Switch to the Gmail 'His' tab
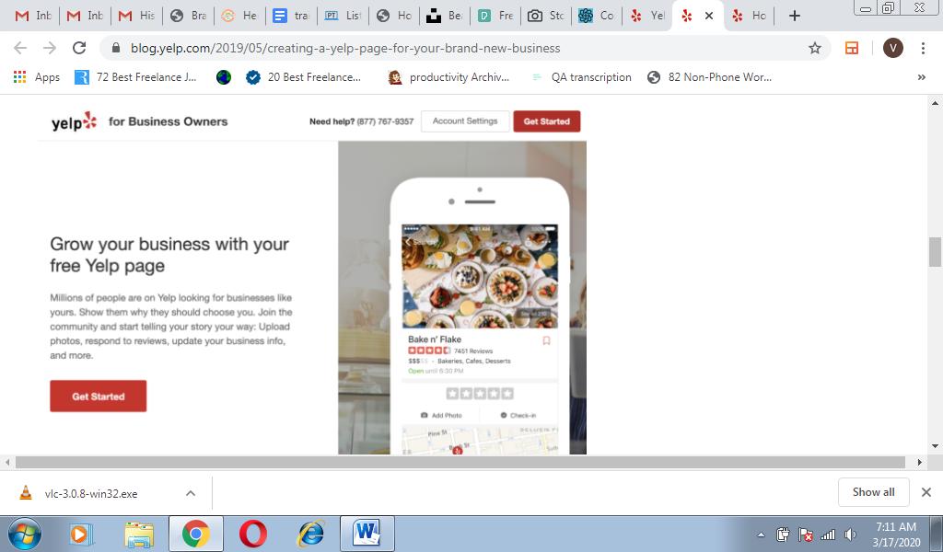 pyautogui.click(x=137, y=16)
